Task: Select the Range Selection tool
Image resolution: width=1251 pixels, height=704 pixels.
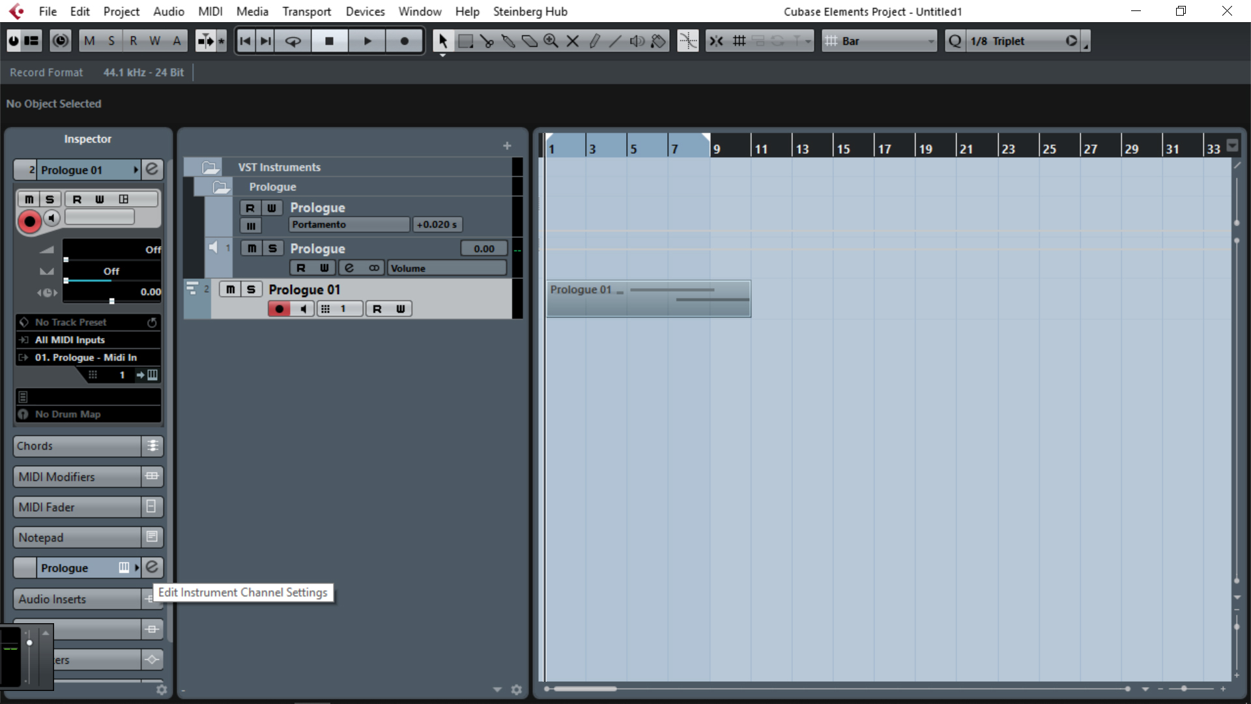Action: click(465, 41)
